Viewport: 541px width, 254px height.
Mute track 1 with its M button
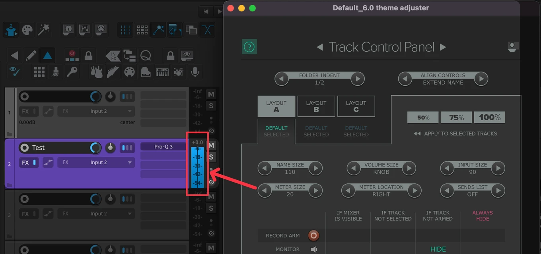tap(211, 94)
